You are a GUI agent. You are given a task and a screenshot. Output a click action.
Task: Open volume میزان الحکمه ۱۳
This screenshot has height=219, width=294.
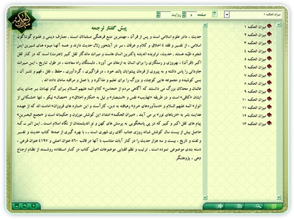click(x=257, y=123)
